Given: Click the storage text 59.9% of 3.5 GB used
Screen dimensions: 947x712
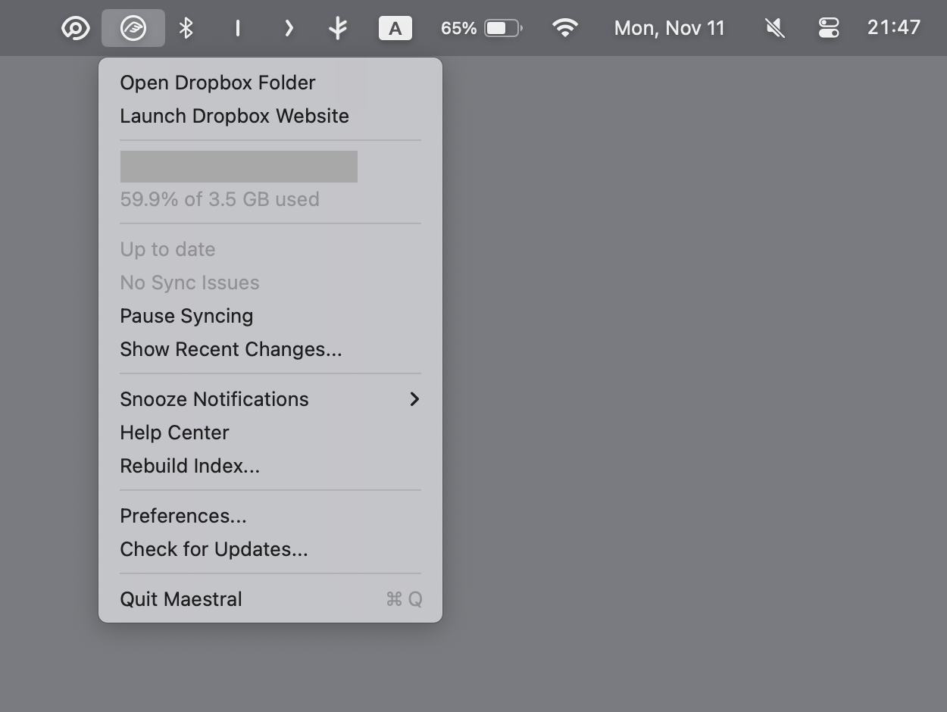Looking at the screenshot, I should [x=220, y=199].
